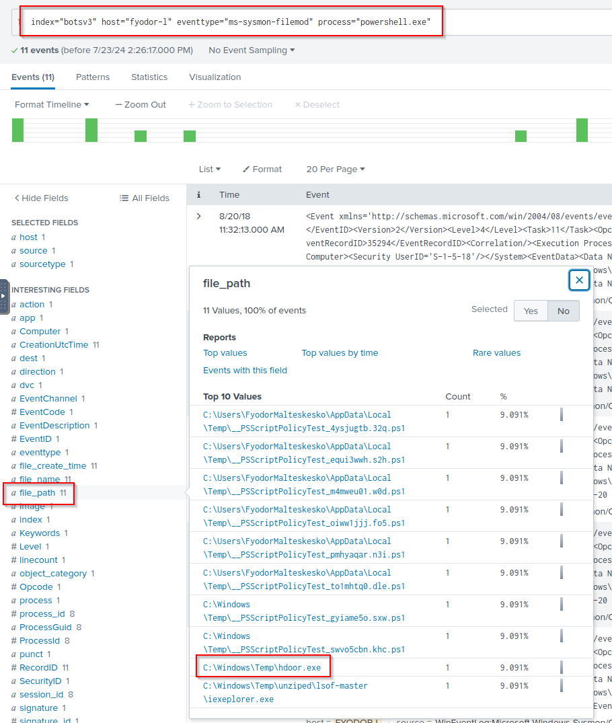The width and height of the screenshot is (612, 723).
Task: Click the Format pencil icon
Action: pyautogui.click(x=246, y=169)
